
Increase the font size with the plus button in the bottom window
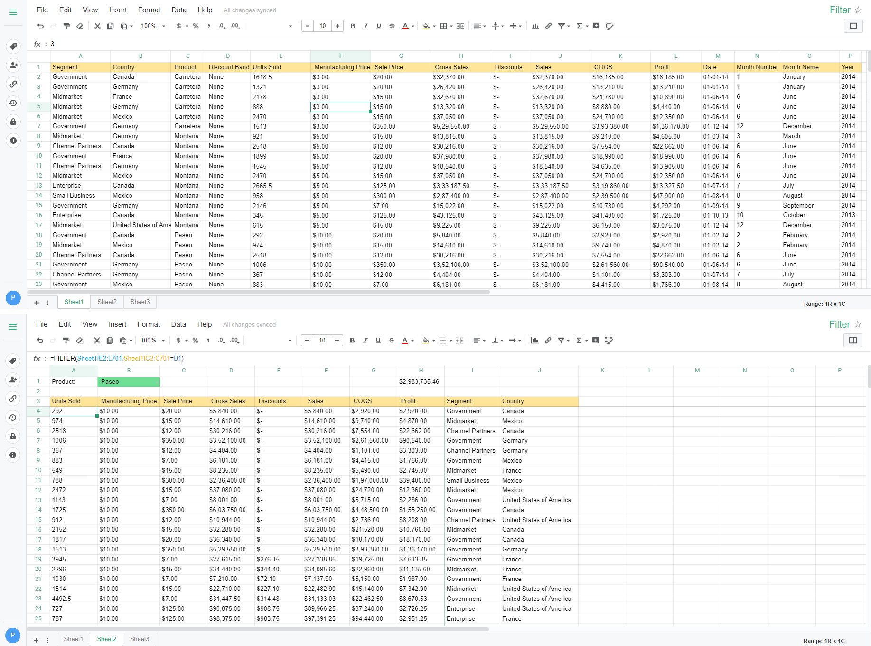click(x=337, y=341)
